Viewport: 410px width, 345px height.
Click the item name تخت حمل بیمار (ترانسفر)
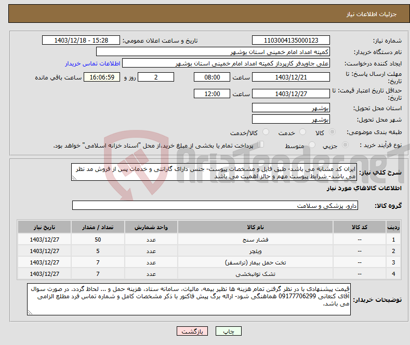(255, 262)
